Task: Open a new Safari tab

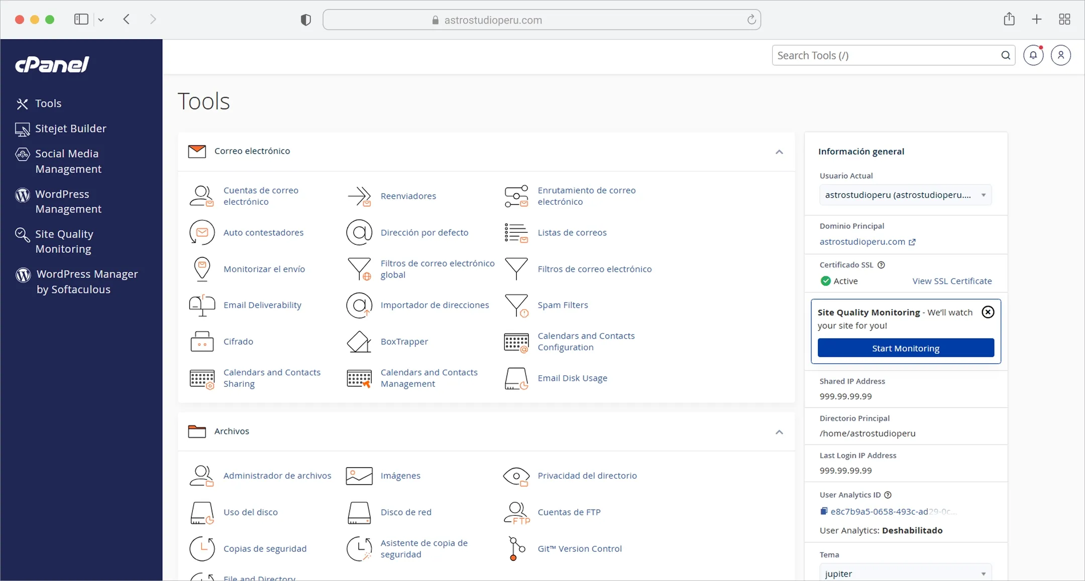Action: (1037, 20)
